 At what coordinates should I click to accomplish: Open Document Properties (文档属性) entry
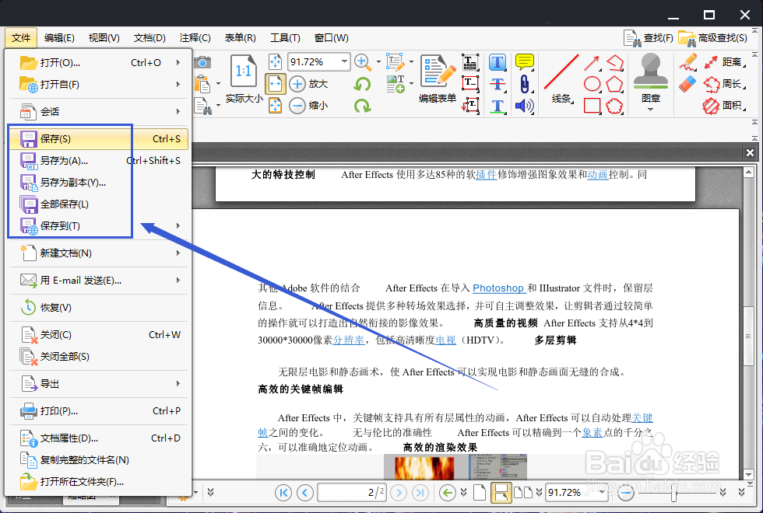pyautogui.click(x=98, y=438)
